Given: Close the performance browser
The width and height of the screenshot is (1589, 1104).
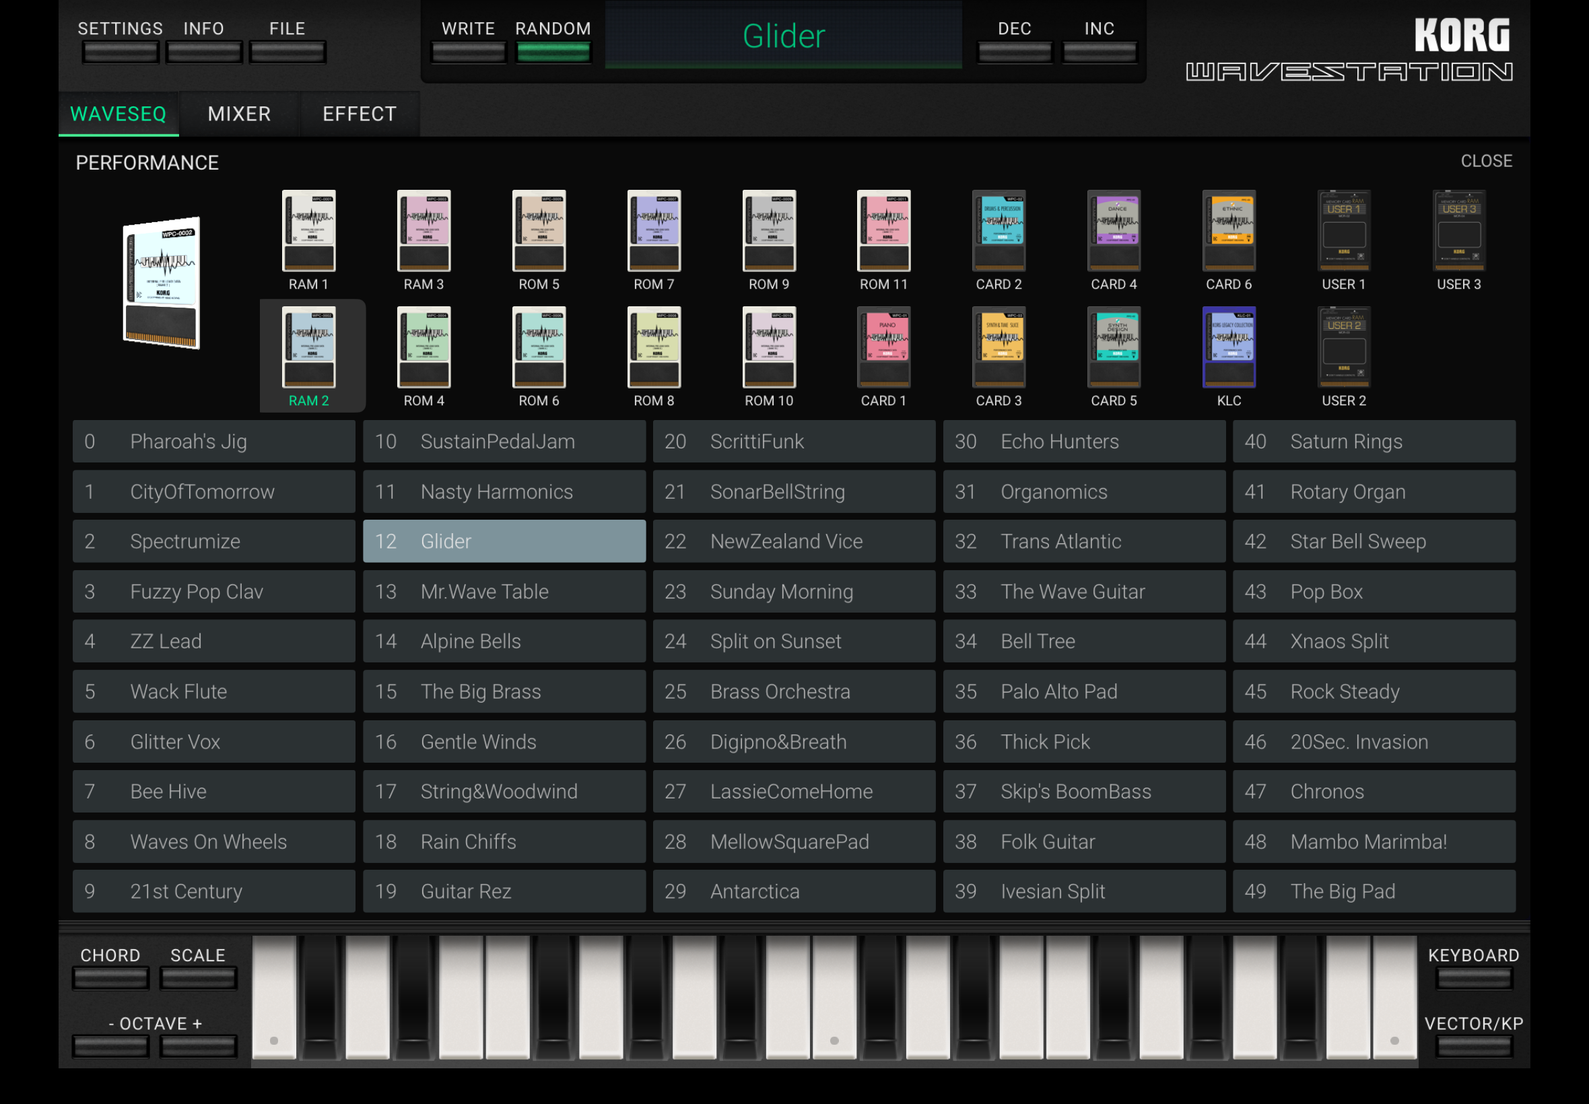Looking at the screenshot, I should [1486, 161].
